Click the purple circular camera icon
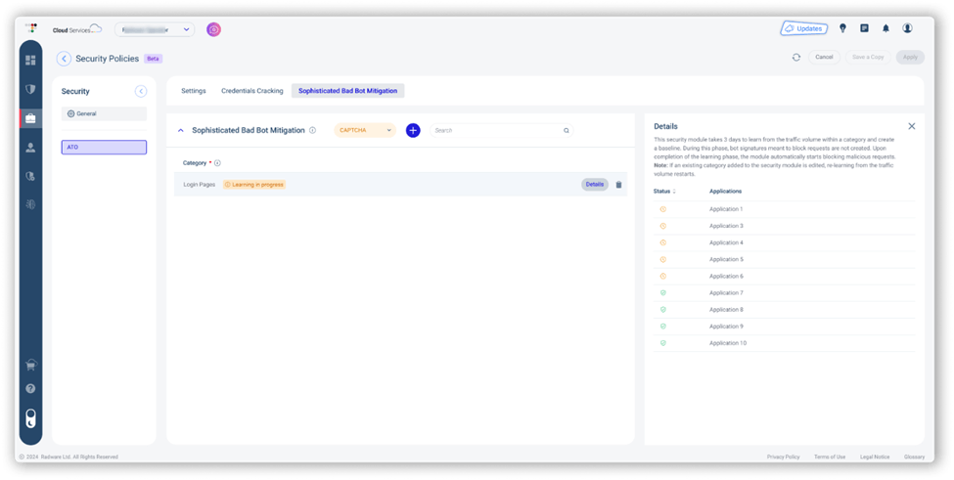This screenshot has width=954, height=480. [213, 29]
